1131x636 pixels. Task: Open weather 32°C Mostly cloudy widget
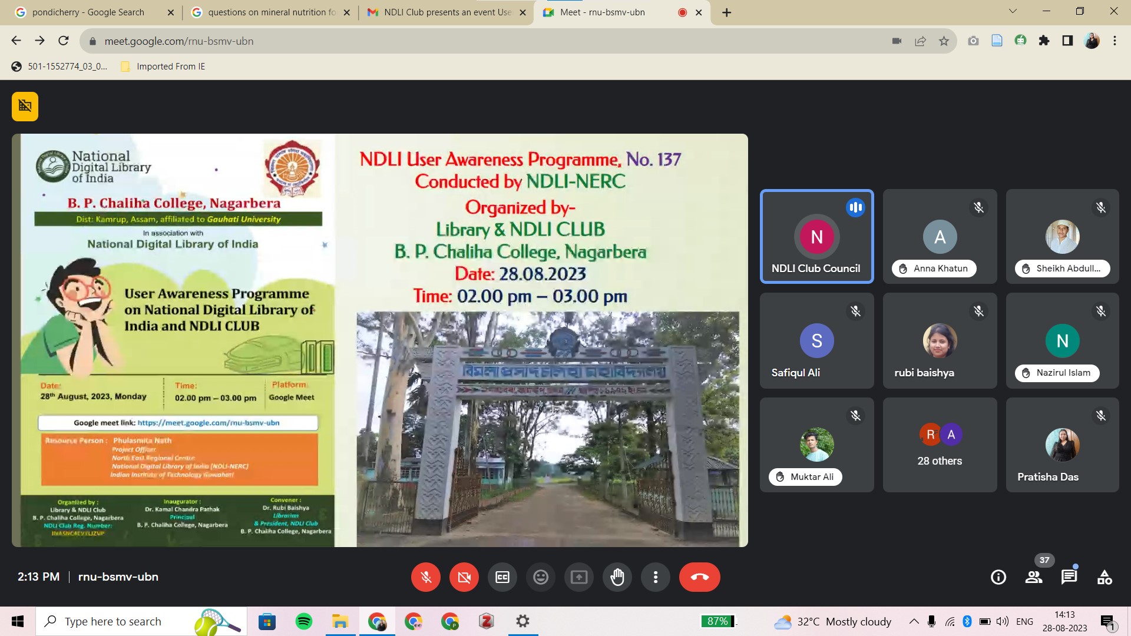coord(832,621)
